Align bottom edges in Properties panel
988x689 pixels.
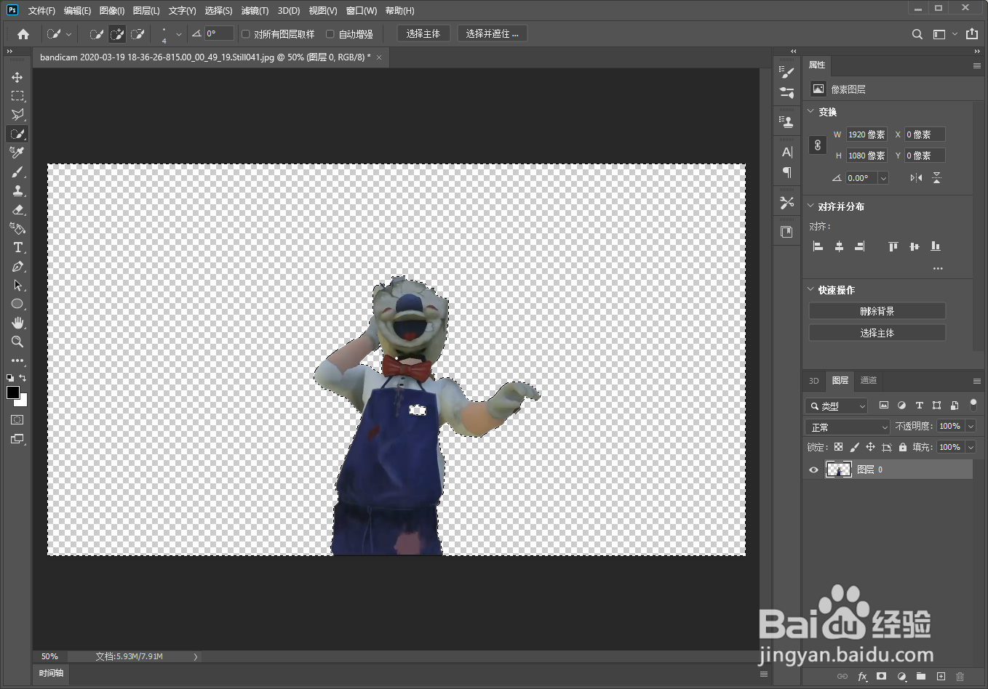pyautogui.click(x=936, y=246)
